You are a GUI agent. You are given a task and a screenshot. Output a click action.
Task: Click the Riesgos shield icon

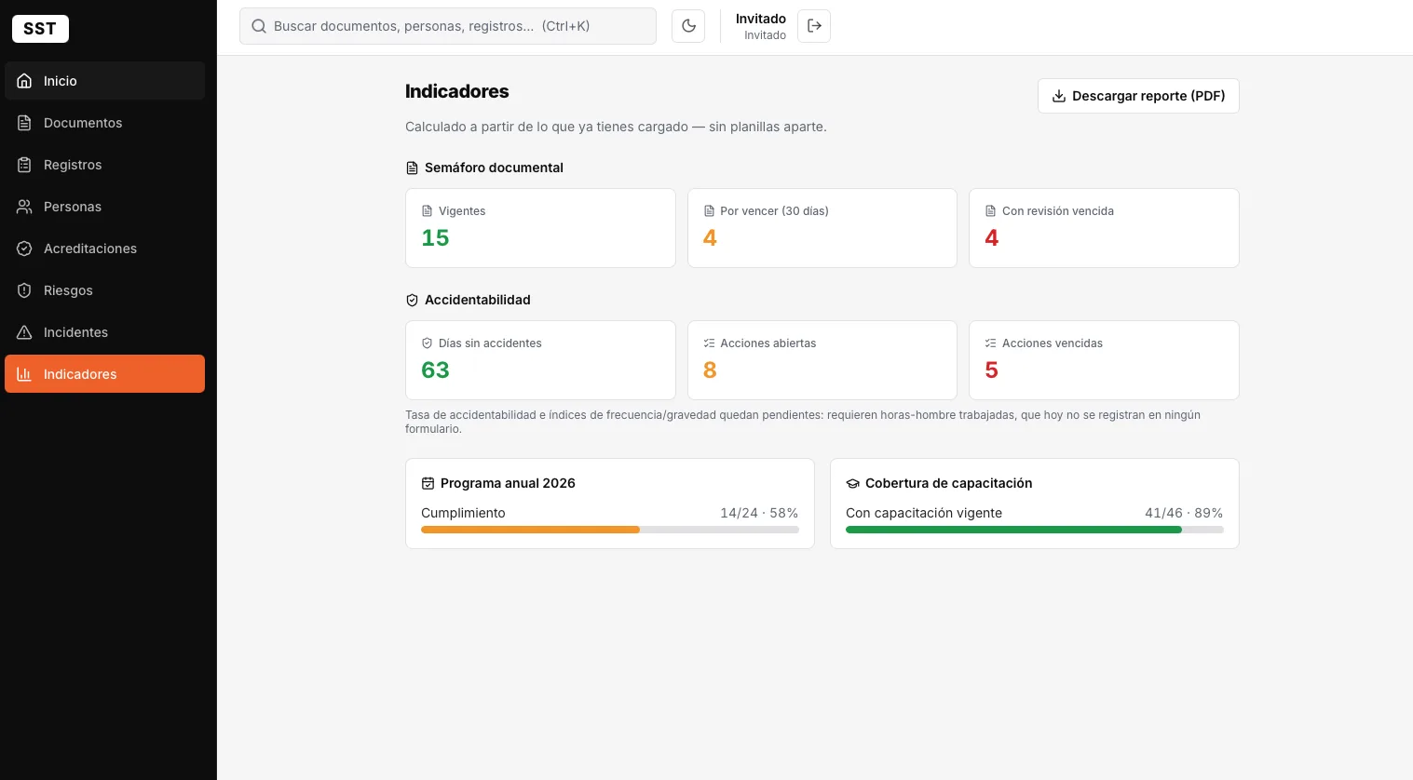[24, 290]
